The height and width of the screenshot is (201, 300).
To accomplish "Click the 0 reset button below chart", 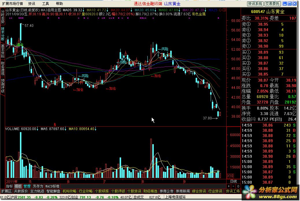I will pyautogui.click(x=238, y=186).
